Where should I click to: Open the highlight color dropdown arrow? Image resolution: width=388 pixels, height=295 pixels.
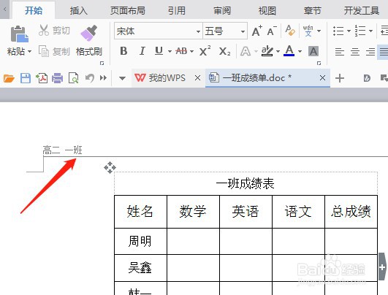[278, 51]
